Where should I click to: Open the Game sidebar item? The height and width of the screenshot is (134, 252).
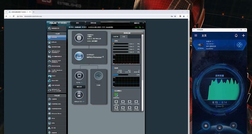[56, 76]
